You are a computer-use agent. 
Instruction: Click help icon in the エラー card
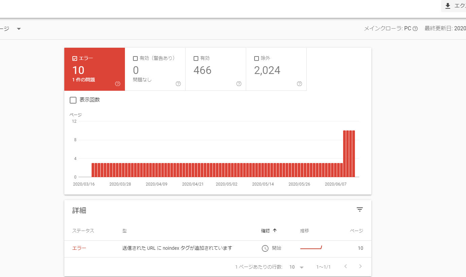pyautogui.click(x=118, y=84)
